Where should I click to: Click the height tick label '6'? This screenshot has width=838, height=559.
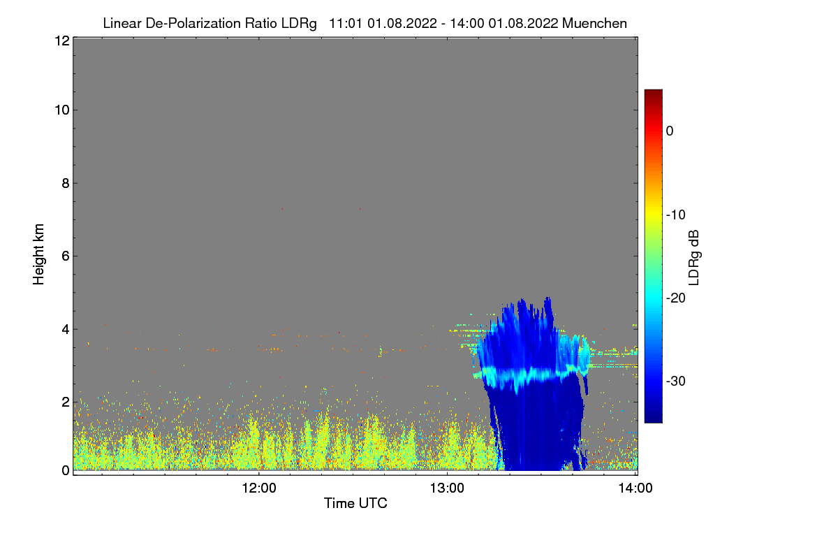click(x=64, y=256)
